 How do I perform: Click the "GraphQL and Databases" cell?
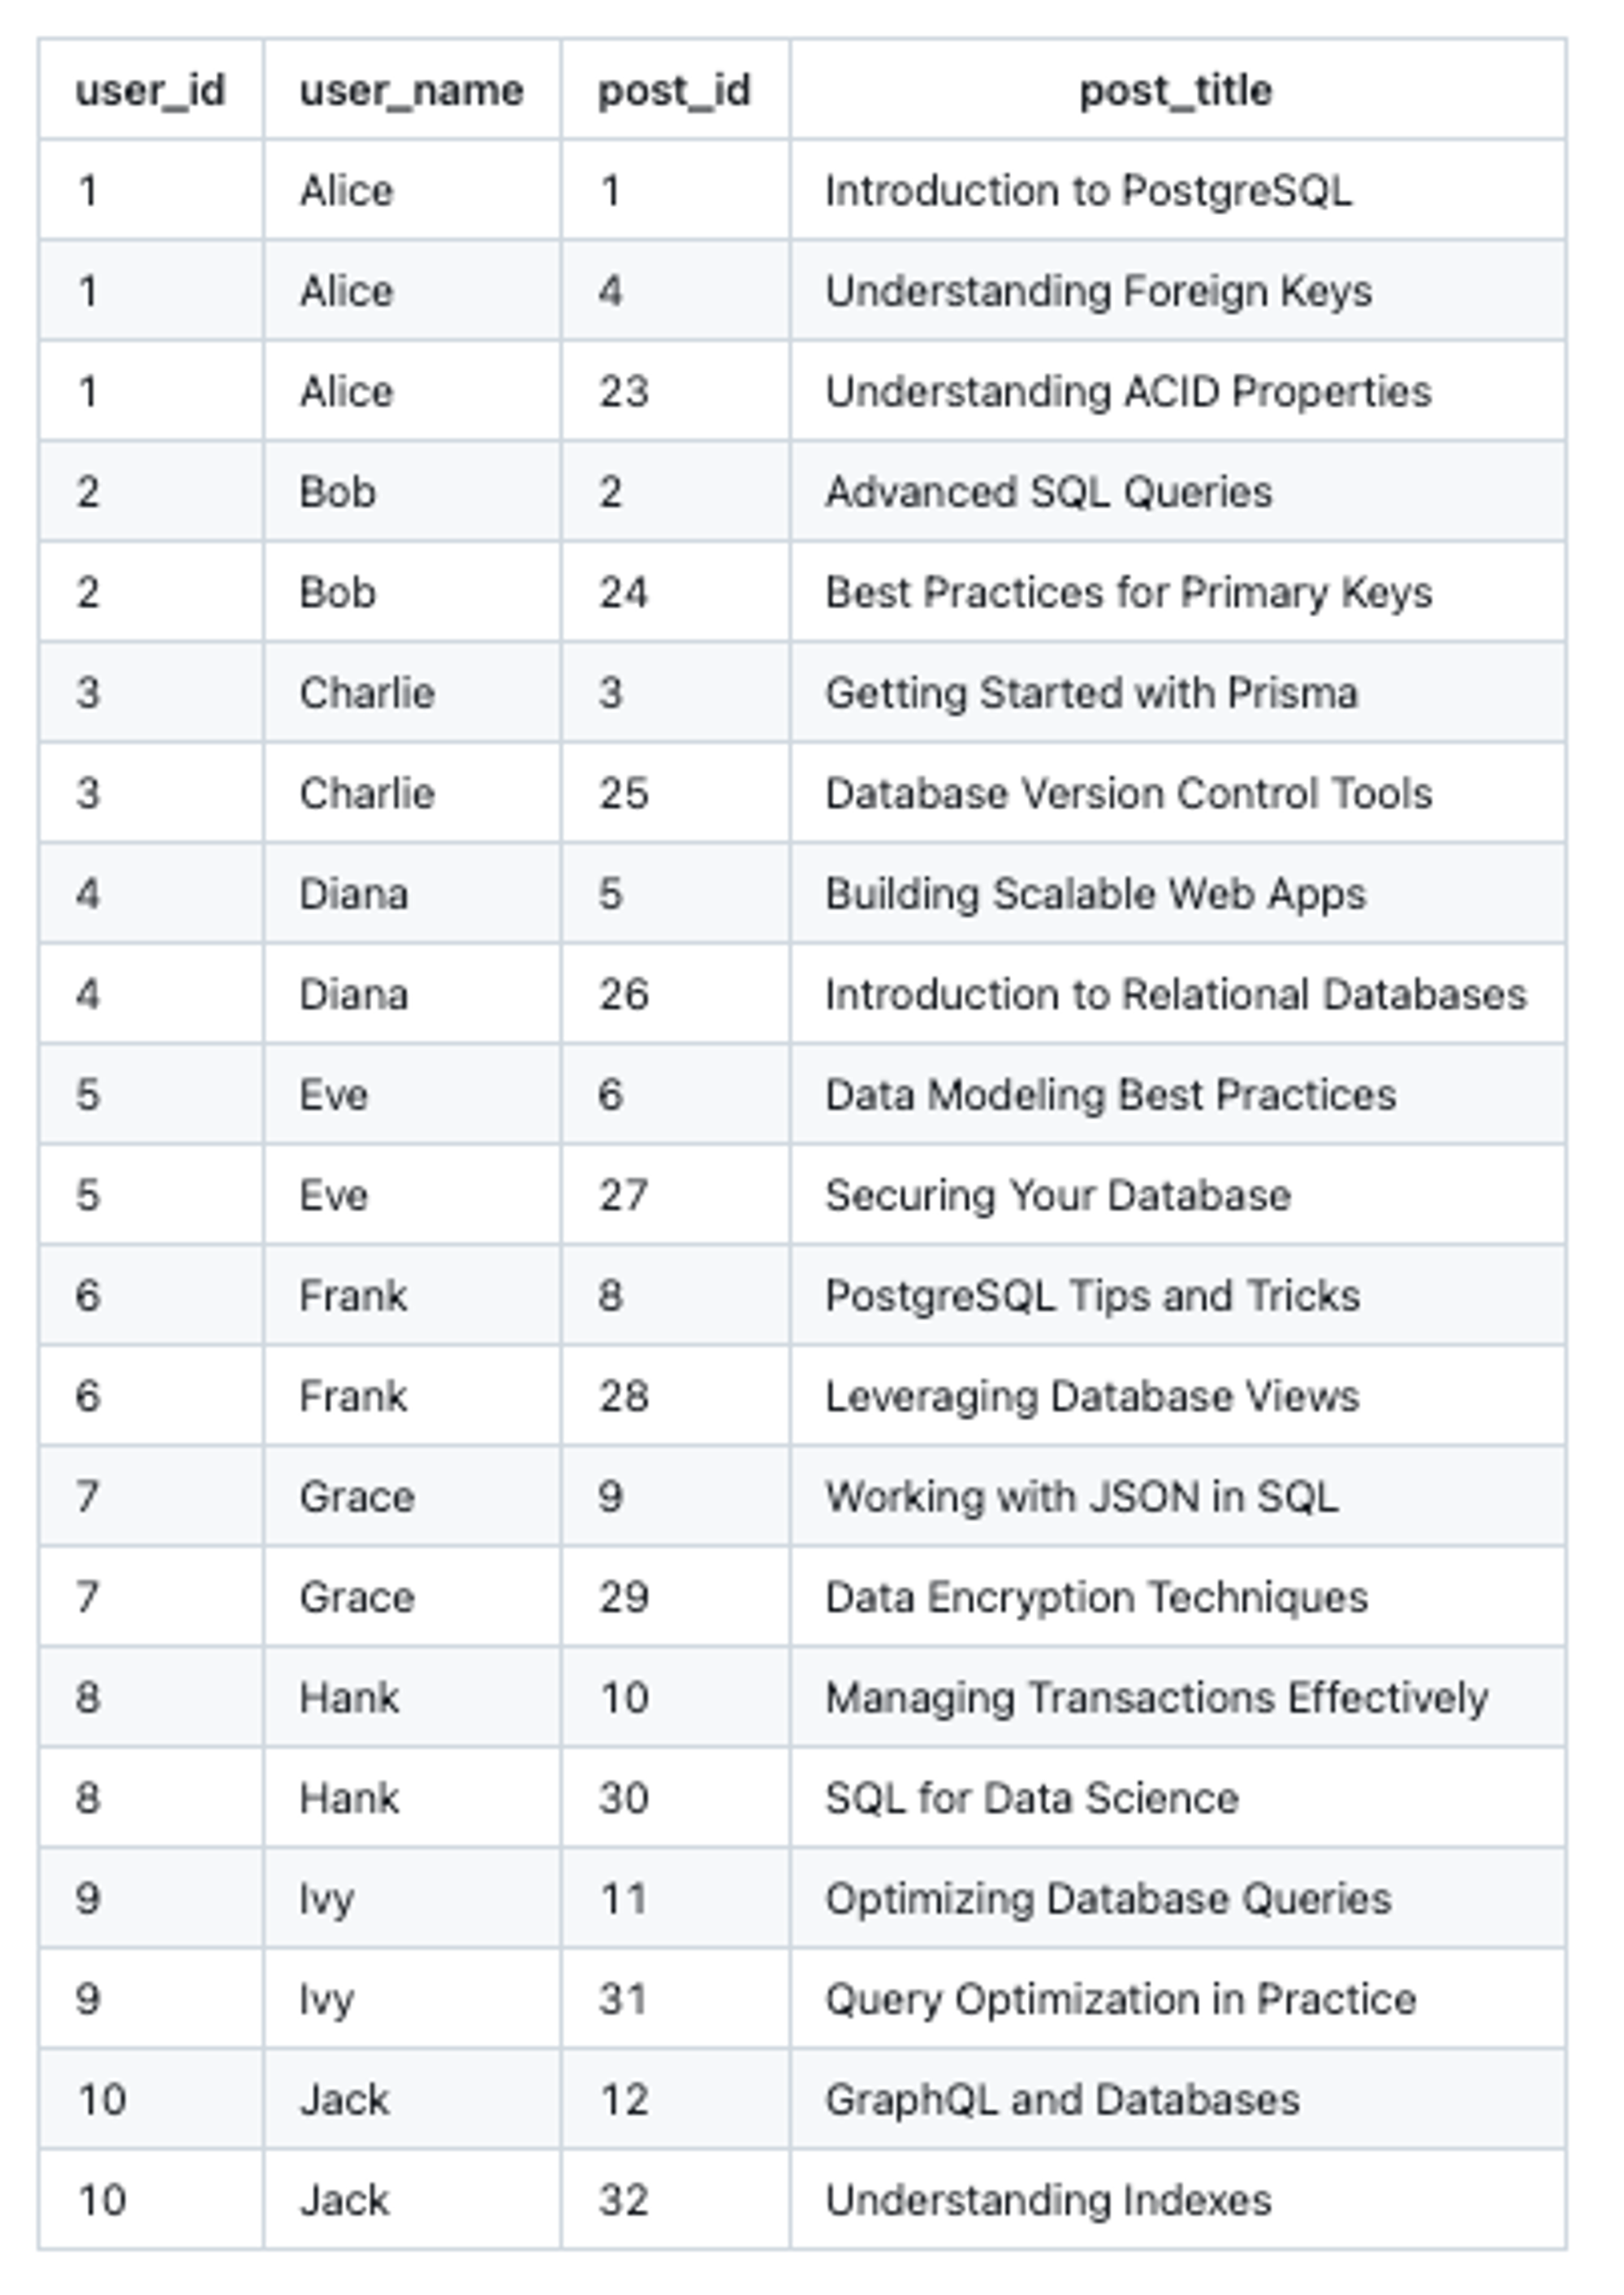(1062, 2099)
